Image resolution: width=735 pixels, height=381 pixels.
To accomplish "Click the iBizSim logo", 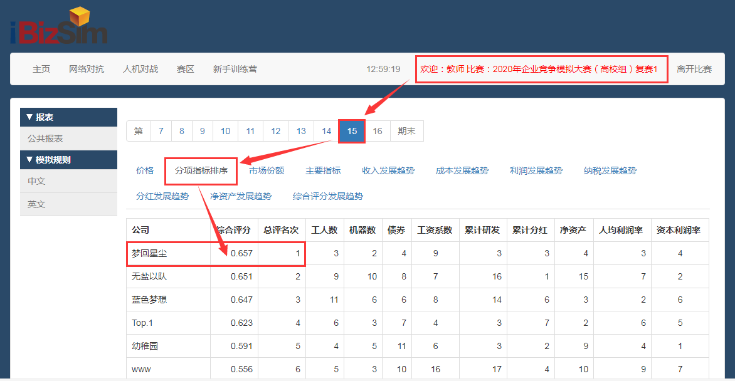I will pyautogui.click(x=58, y=26).
